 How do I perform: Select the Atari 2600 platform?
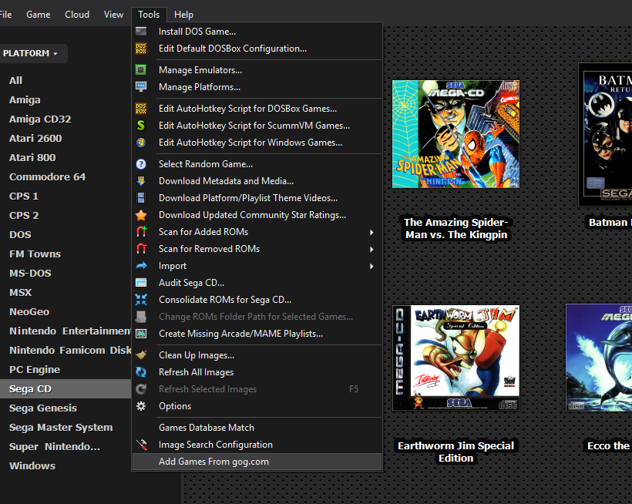click(35, 139)
